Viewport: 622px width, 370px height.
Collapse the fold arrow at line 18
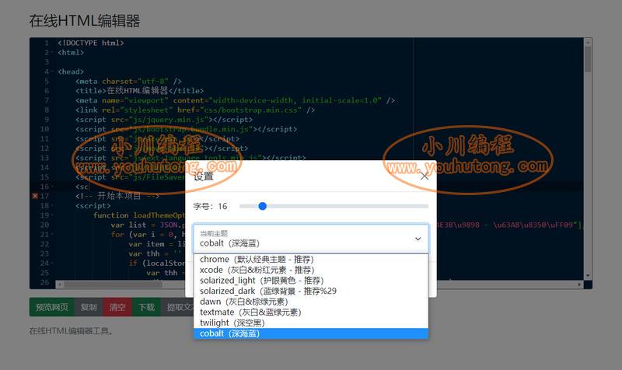click(x=52, y=206)
